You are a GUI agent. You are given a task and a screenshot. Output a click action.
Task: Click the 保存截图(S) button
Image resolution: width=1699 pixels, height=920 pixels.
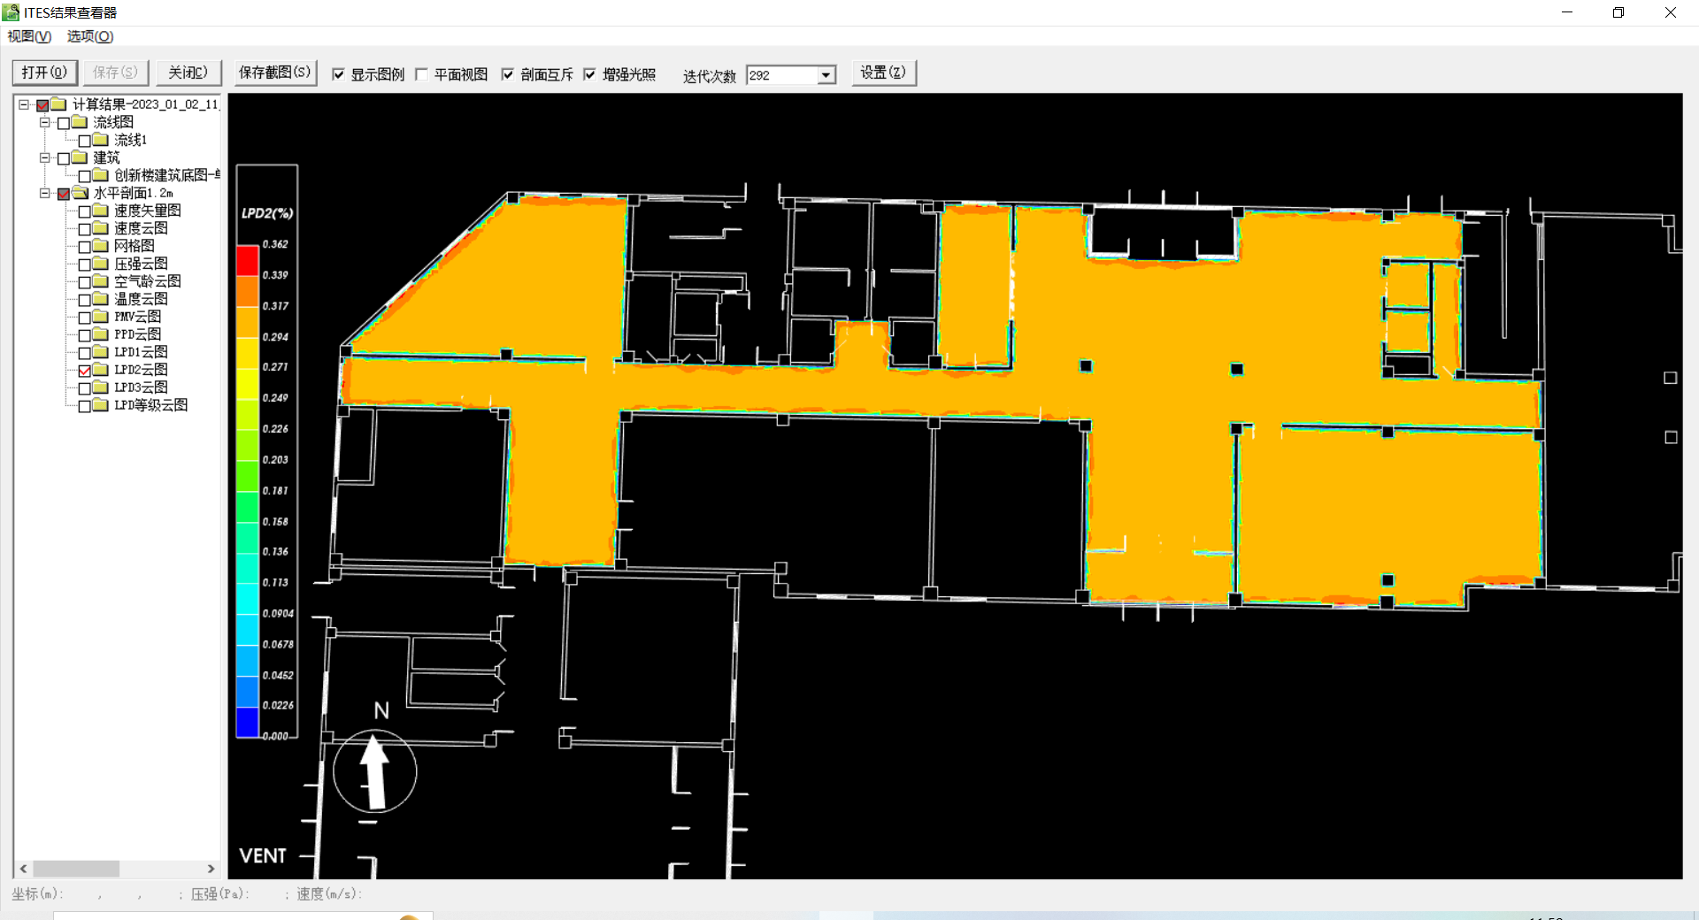[x=274, y=73]
